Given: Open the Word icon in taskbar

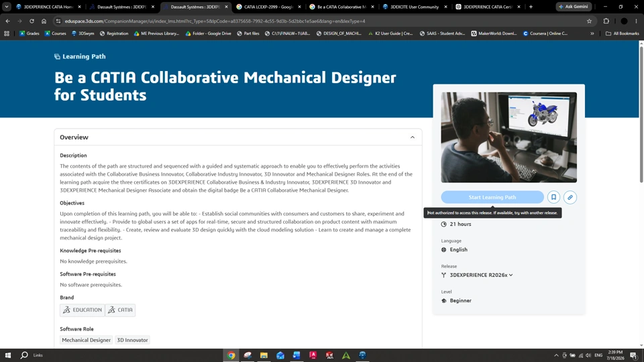Looking at the screenshot, I should [x=297, y=355].
